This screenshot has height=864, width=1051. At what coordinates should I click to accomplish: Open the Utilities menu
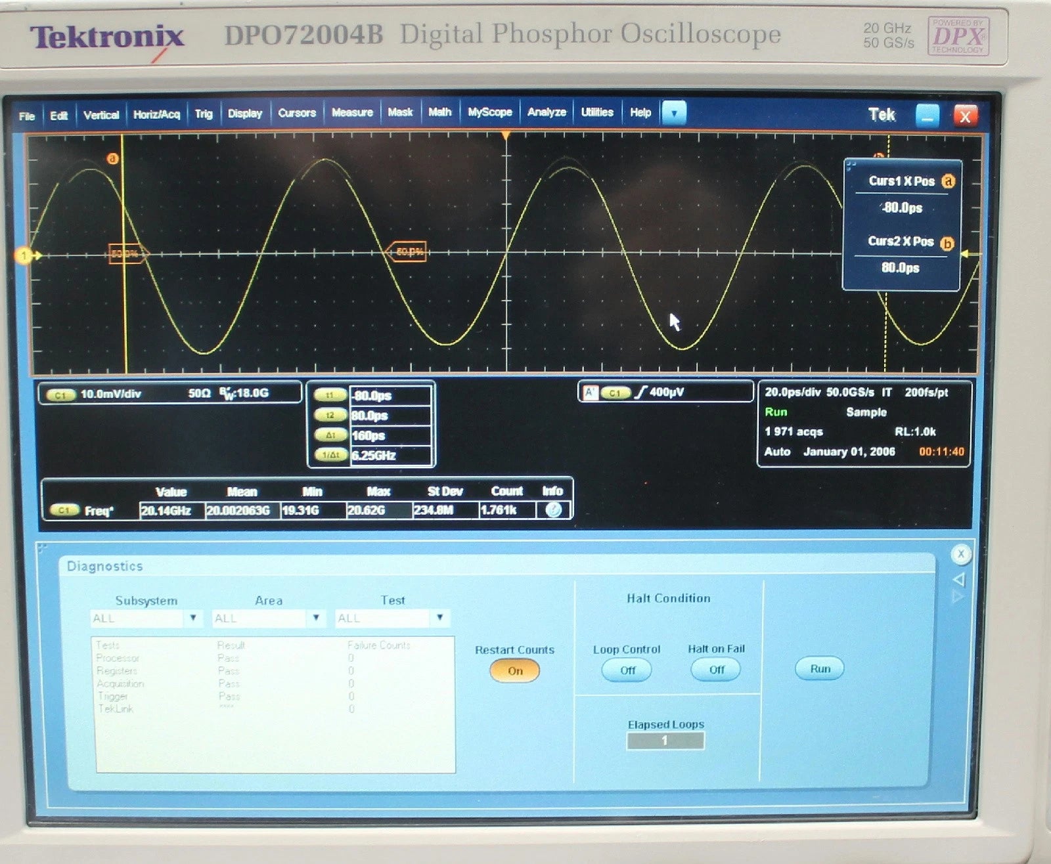(x=596, y=112)
